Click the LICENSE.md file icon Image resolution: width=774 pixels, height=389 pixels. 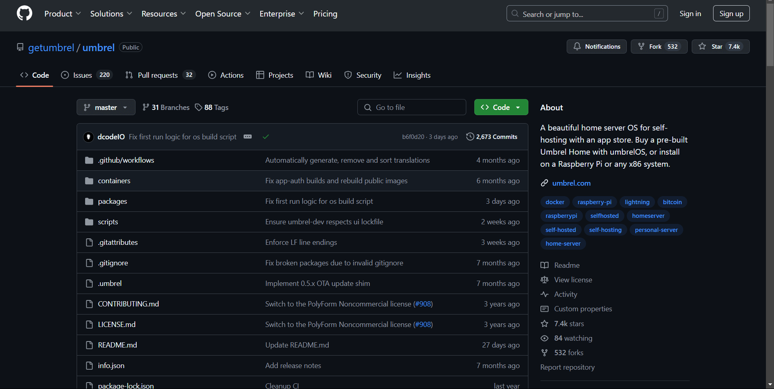[89, 325]
